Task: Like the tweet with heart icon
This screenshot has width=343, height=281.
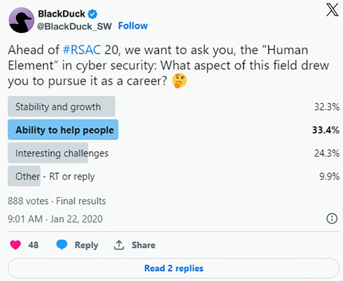Action: click(15, 245)
